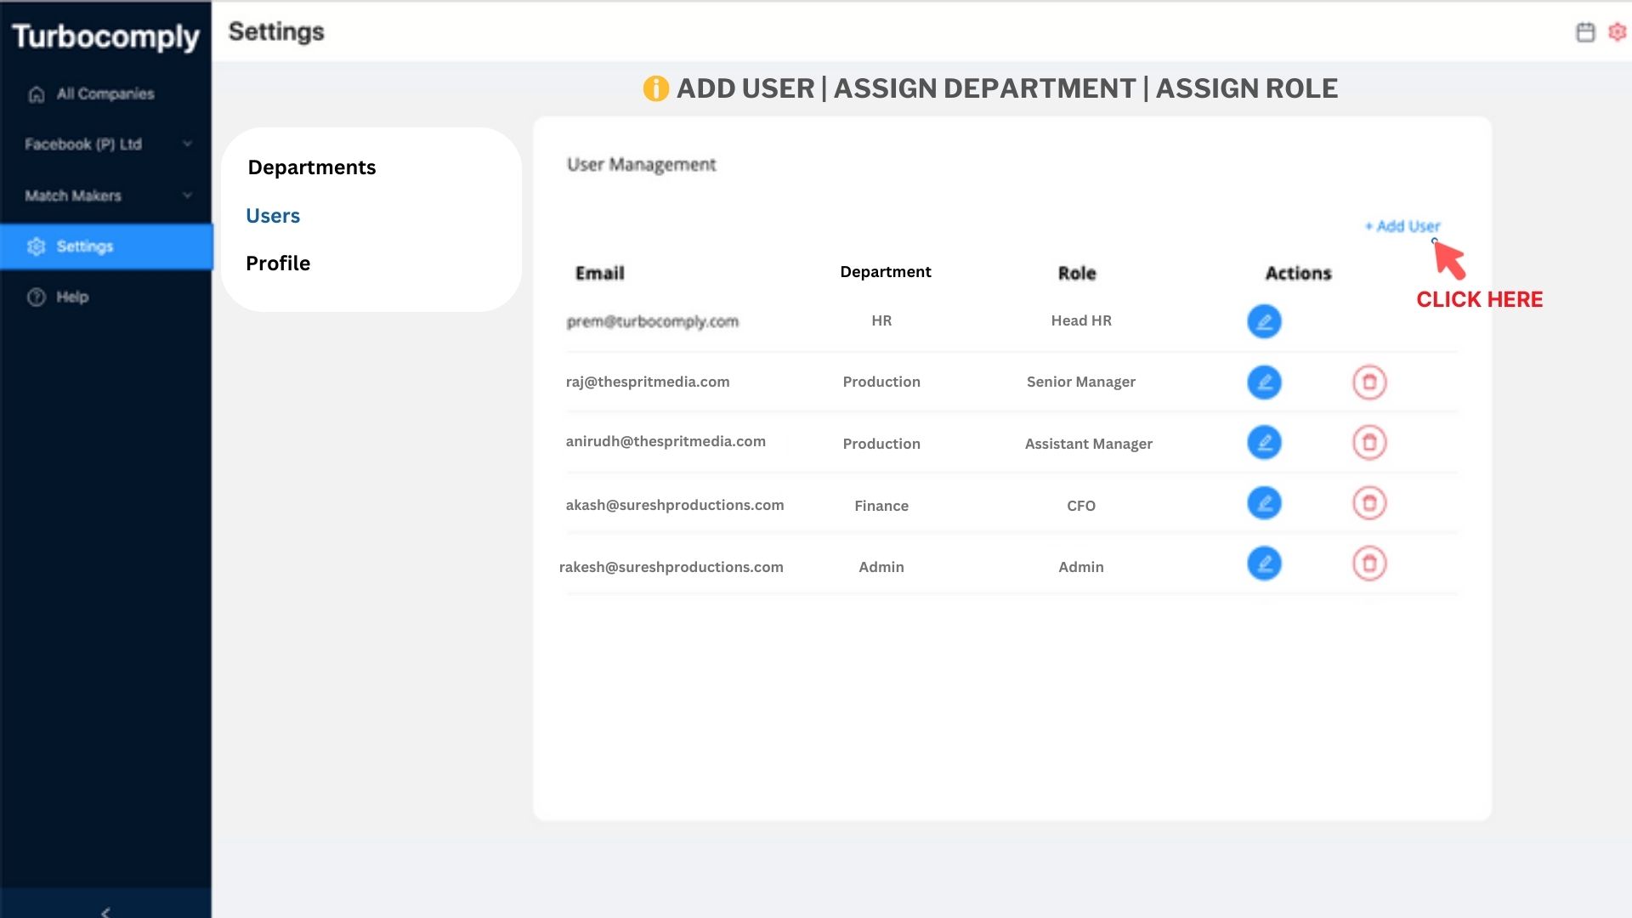Delete user raj@thespritmedia.com via trash icon

coord(1369,382)
